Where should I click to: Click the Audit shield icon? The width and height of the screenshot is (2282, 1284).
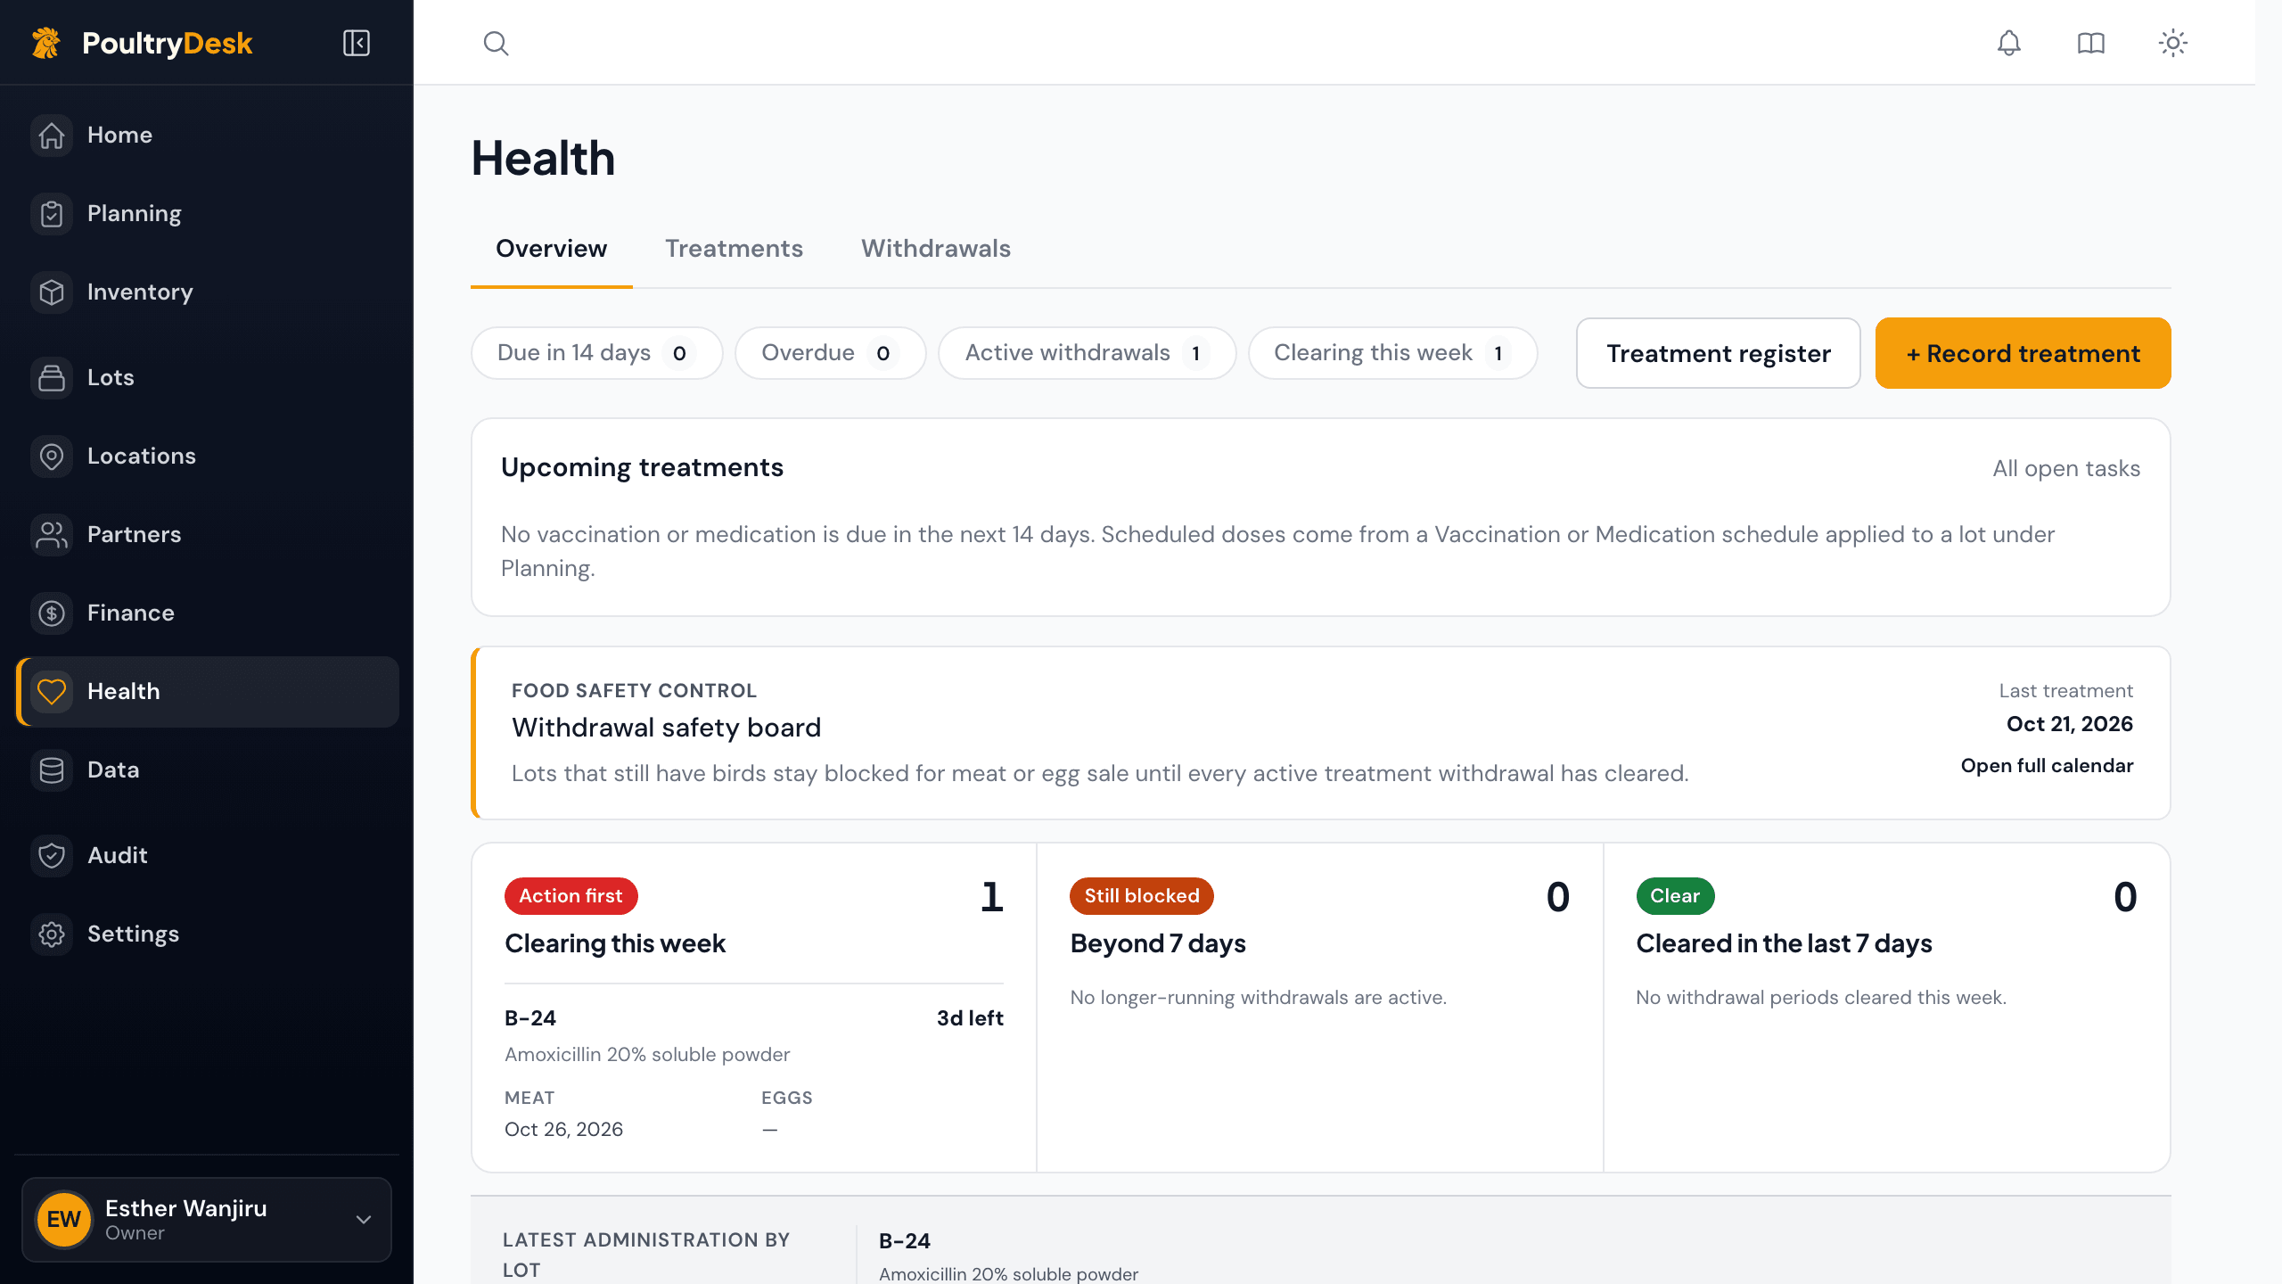click(52, 856)
